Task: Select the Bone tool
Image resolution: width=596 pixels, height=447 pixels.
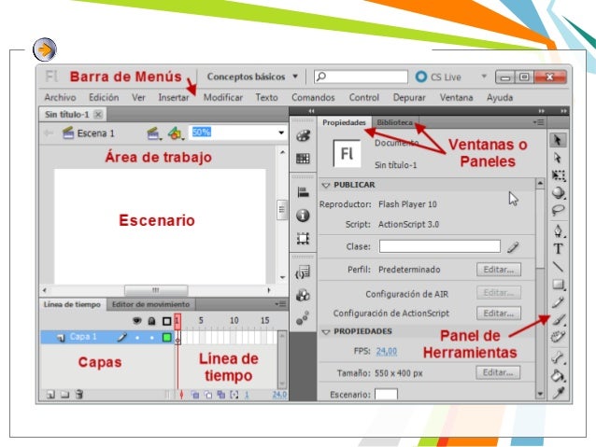Action: pyautogui.click(x=558, y=357)
